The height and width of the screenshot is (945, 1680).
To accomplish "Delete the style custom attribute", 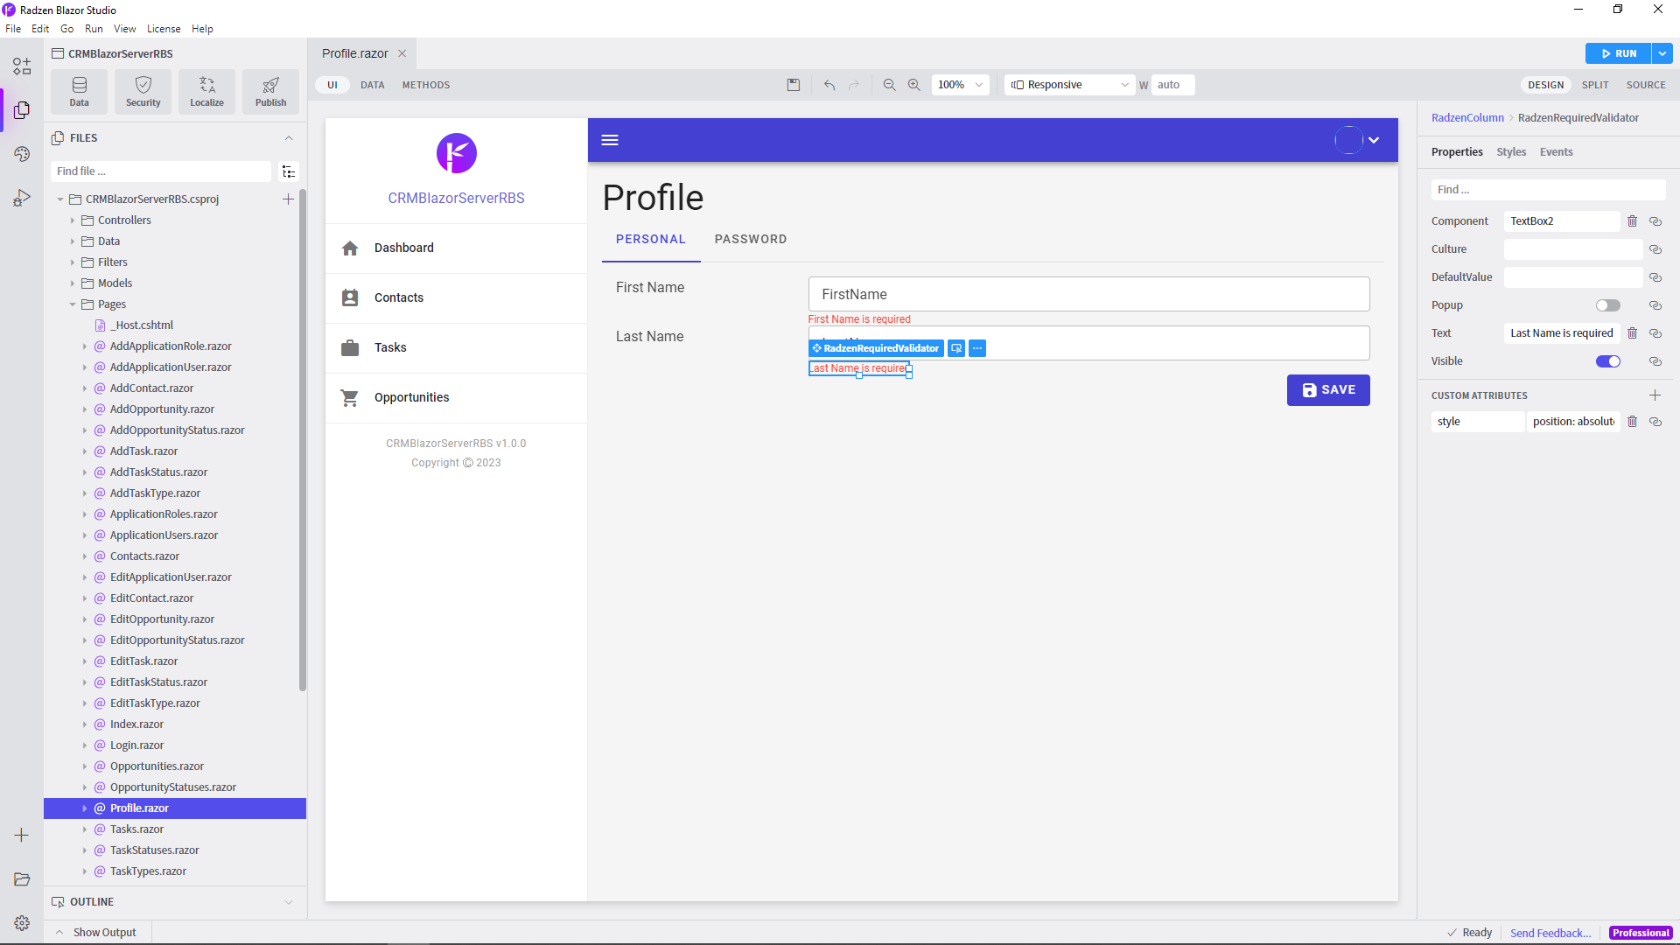I will (1632, 422).
